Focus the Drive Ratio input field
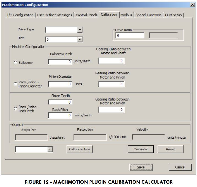 (130, 35)
